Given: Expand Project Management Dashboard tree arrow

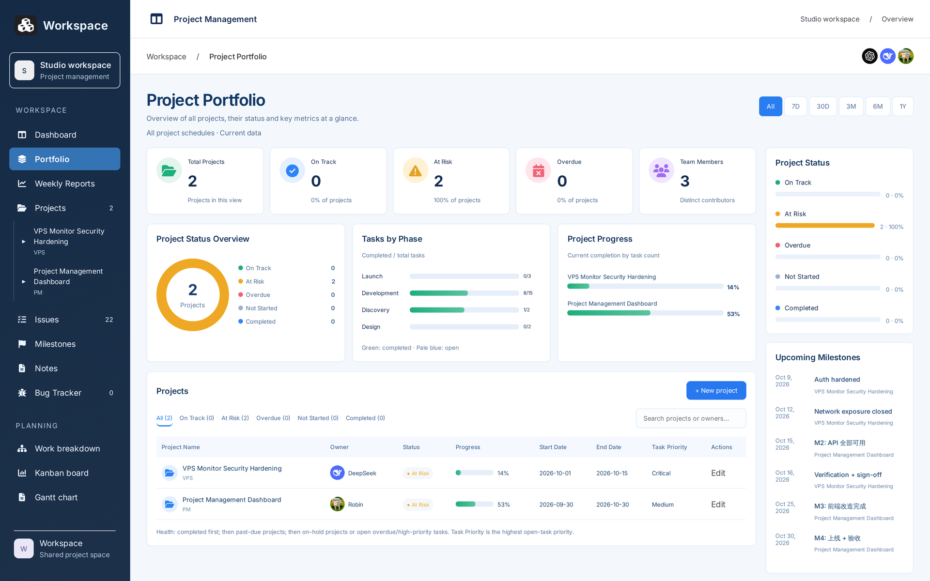Looking at the screenshot, I should tap(23, 282).
